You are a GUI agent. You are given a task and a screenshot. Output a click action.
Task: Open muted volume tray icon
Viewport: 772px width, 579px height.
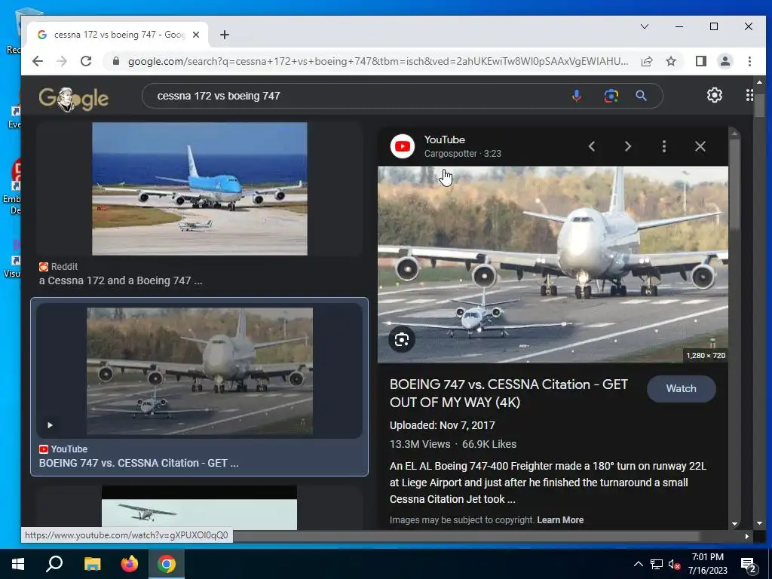tap(674, 564)
